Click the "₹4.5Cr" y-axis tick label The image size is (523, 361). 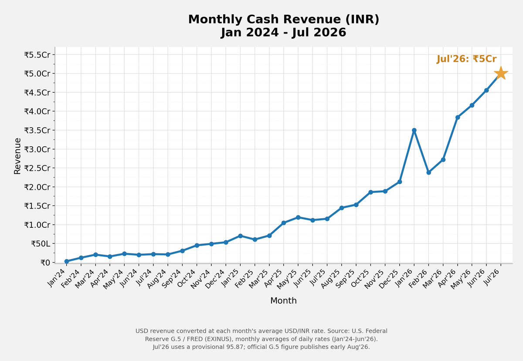[37, 92]
